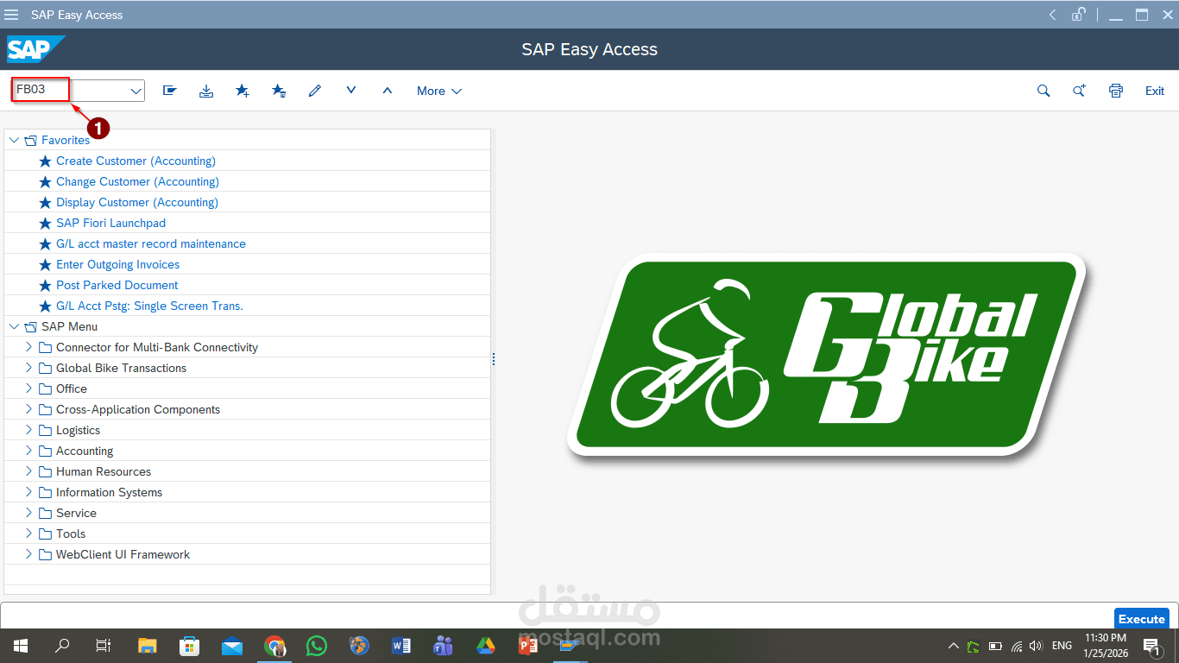Open Change Customer (Accounting) favorite
The width and height of the screenshot is (1179, 663).
point(137,181)
